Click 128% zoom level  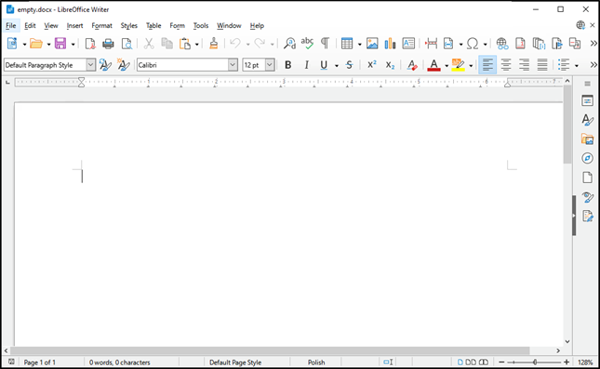[x=585, y=362]
